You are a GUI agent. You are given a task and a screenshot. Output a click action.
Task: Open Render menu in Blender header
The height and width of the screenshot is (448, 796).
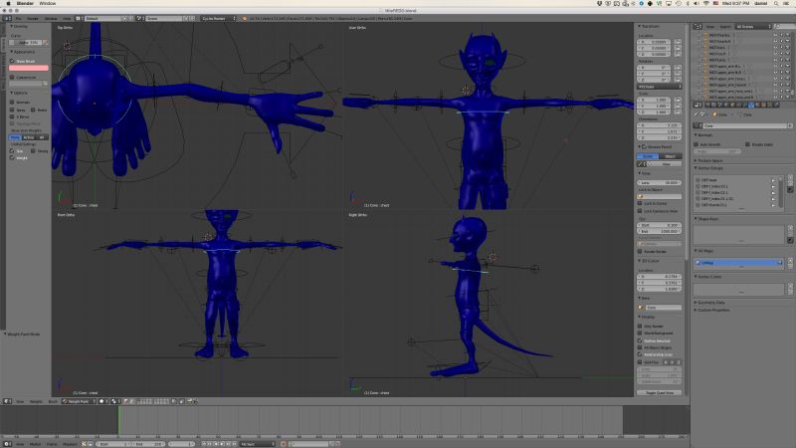(33, 18)
